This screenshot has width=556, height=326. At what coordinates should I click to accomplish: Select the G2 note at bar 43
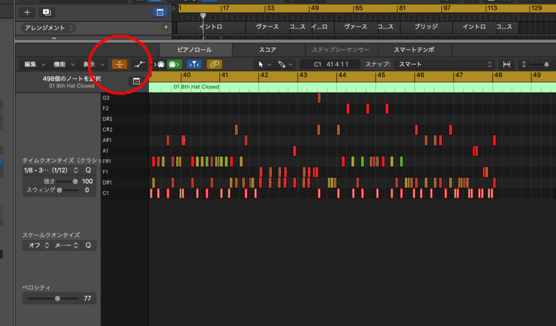click(x=319, y=98)
